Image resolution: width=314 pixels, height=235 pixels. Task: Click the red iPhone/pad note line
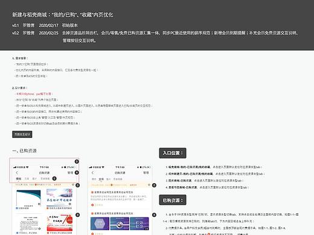34,94
